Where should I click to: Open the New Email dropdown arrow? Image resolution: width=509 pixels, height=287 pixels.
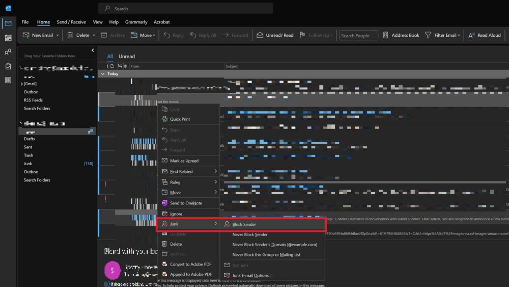(x=58, y=36)
